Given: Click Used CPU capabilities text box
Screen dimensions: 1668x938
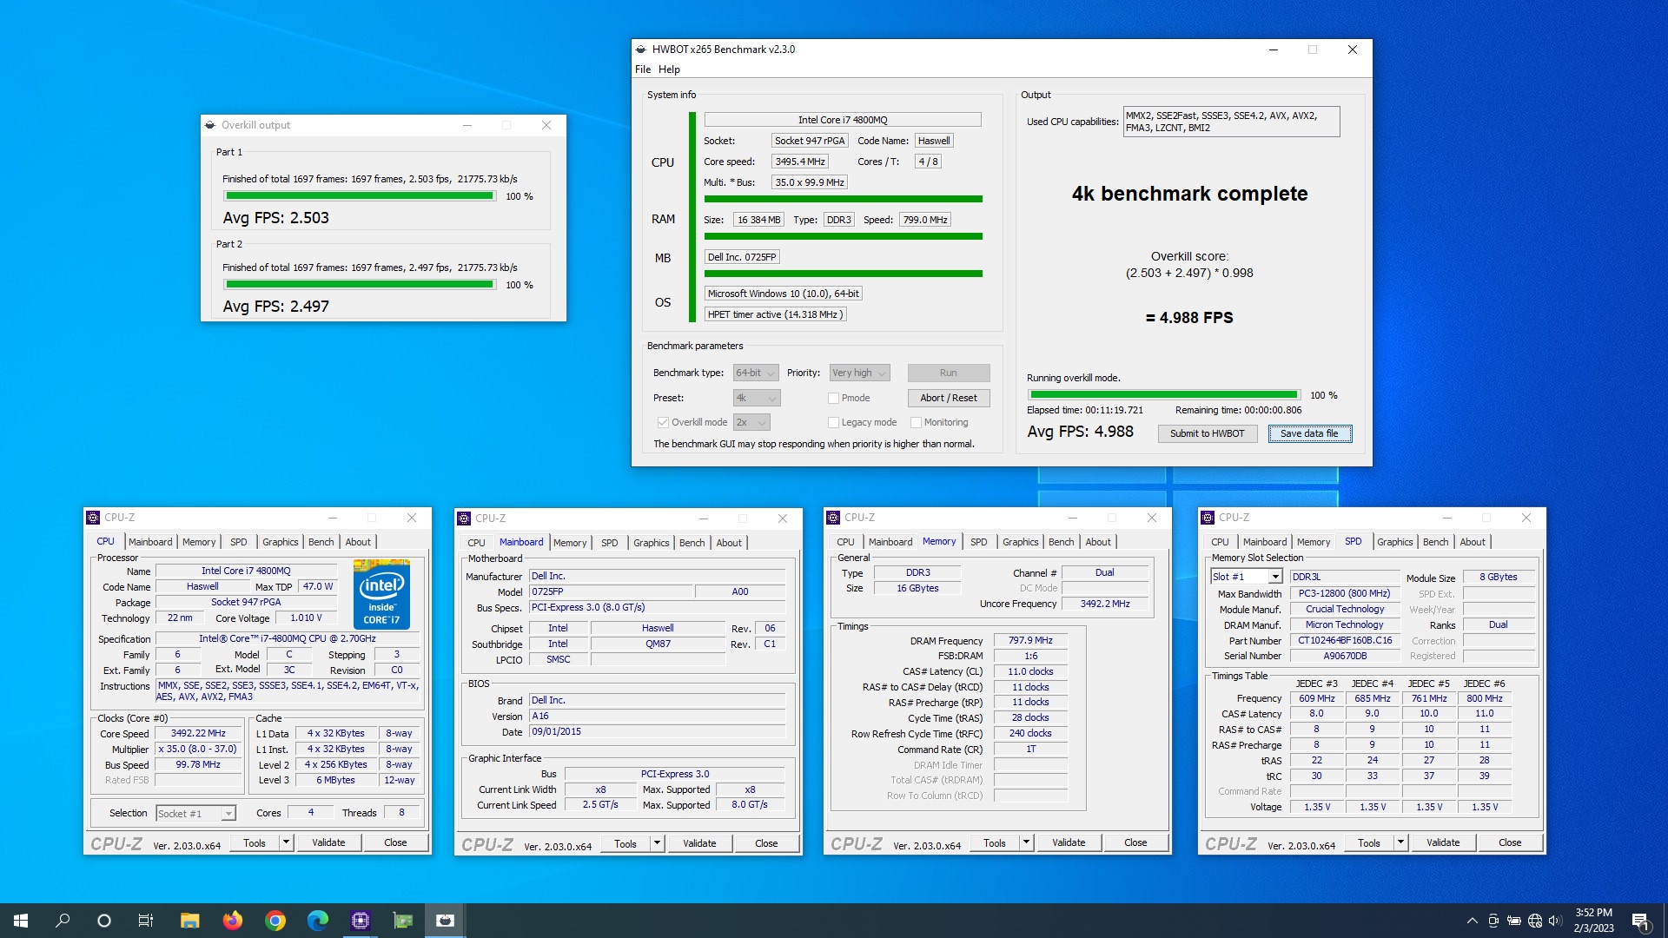Looking at the screenshot, I should click(x=1231, y=122).
